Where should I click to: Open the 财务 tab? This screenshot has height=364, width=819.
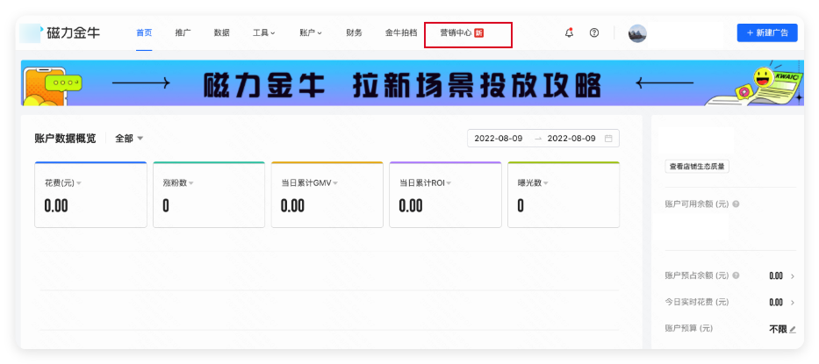pyautogui.click(x=354, y=32)
